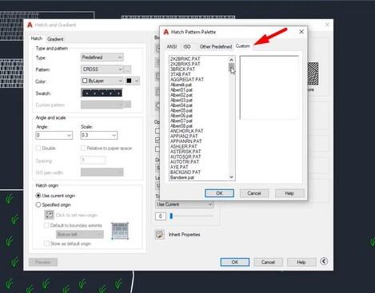Image resolution: width=375 pixels, height=293 pixels.
Task: Select BACKGND.PAT in the list
Action: point(186,172)
